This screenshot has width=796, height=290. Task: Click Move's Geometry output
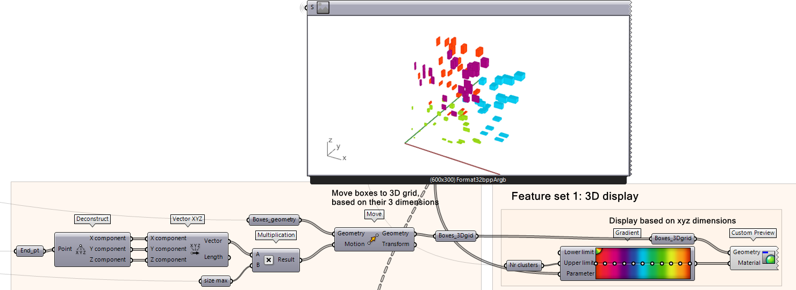pyautogui.click(x=396, y=233)
